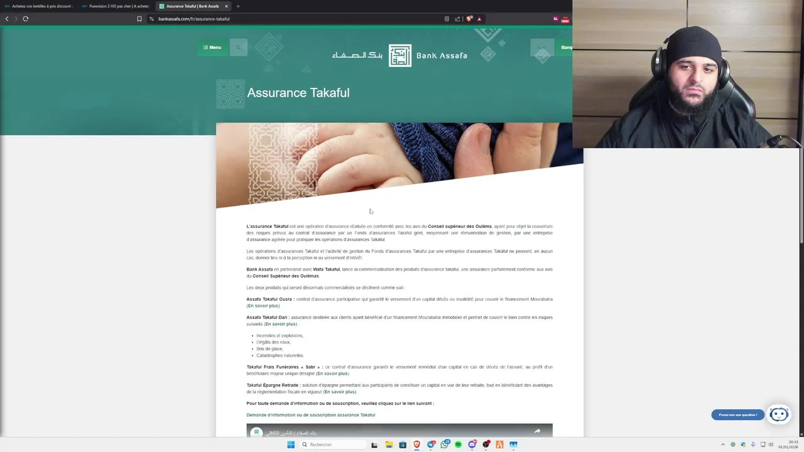804x452 pixels.
Task: Click 'En savoir plus' for Assafa Takaful Dari
Action: pyautogui.click(x=280, y=324)
